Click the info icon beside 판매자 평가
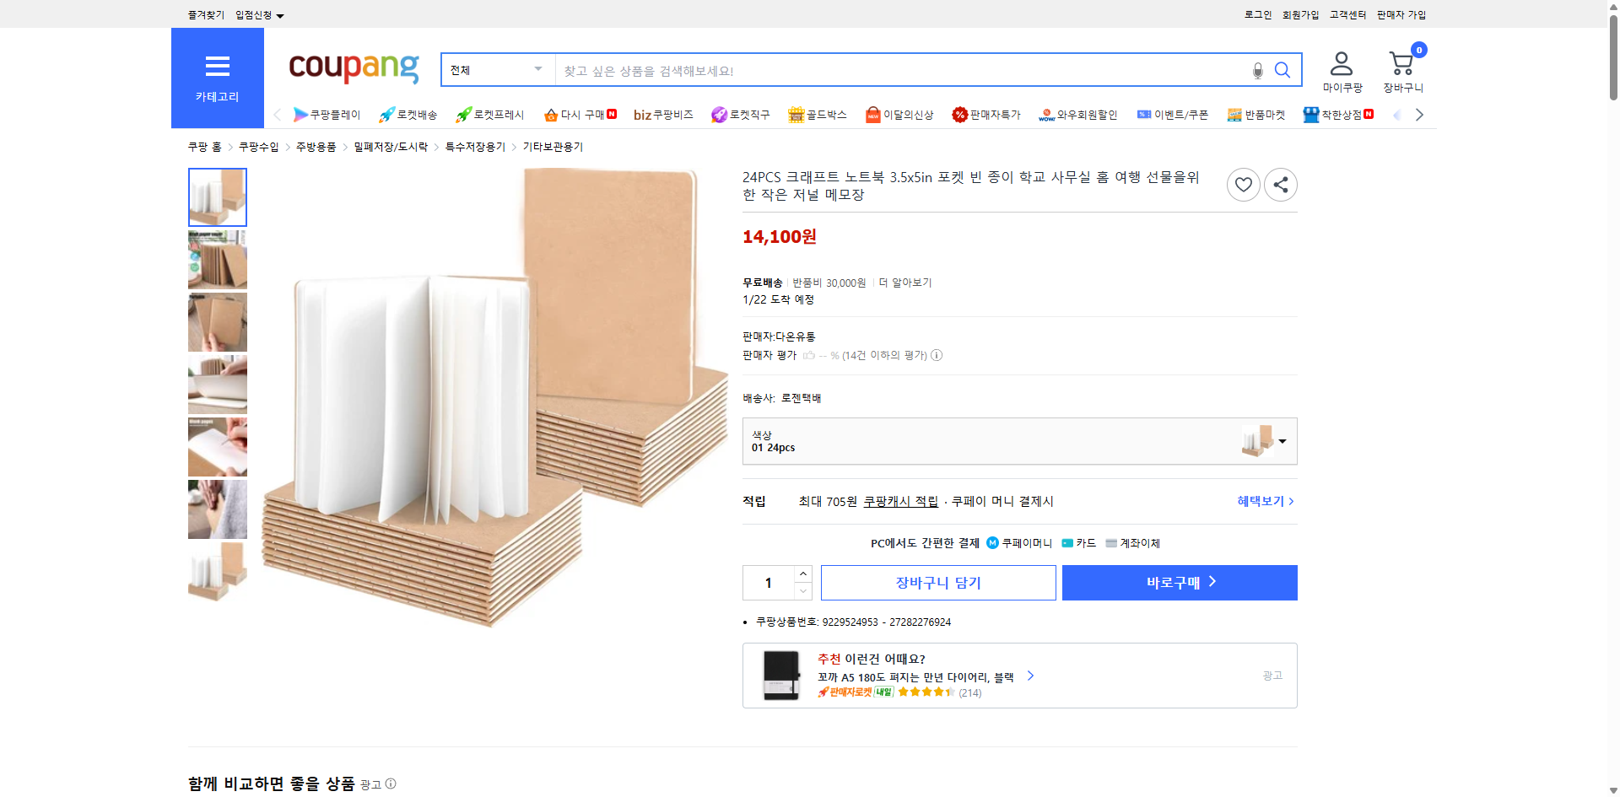The height and width of the screenshot is (797, 1620). click(937, 355)
